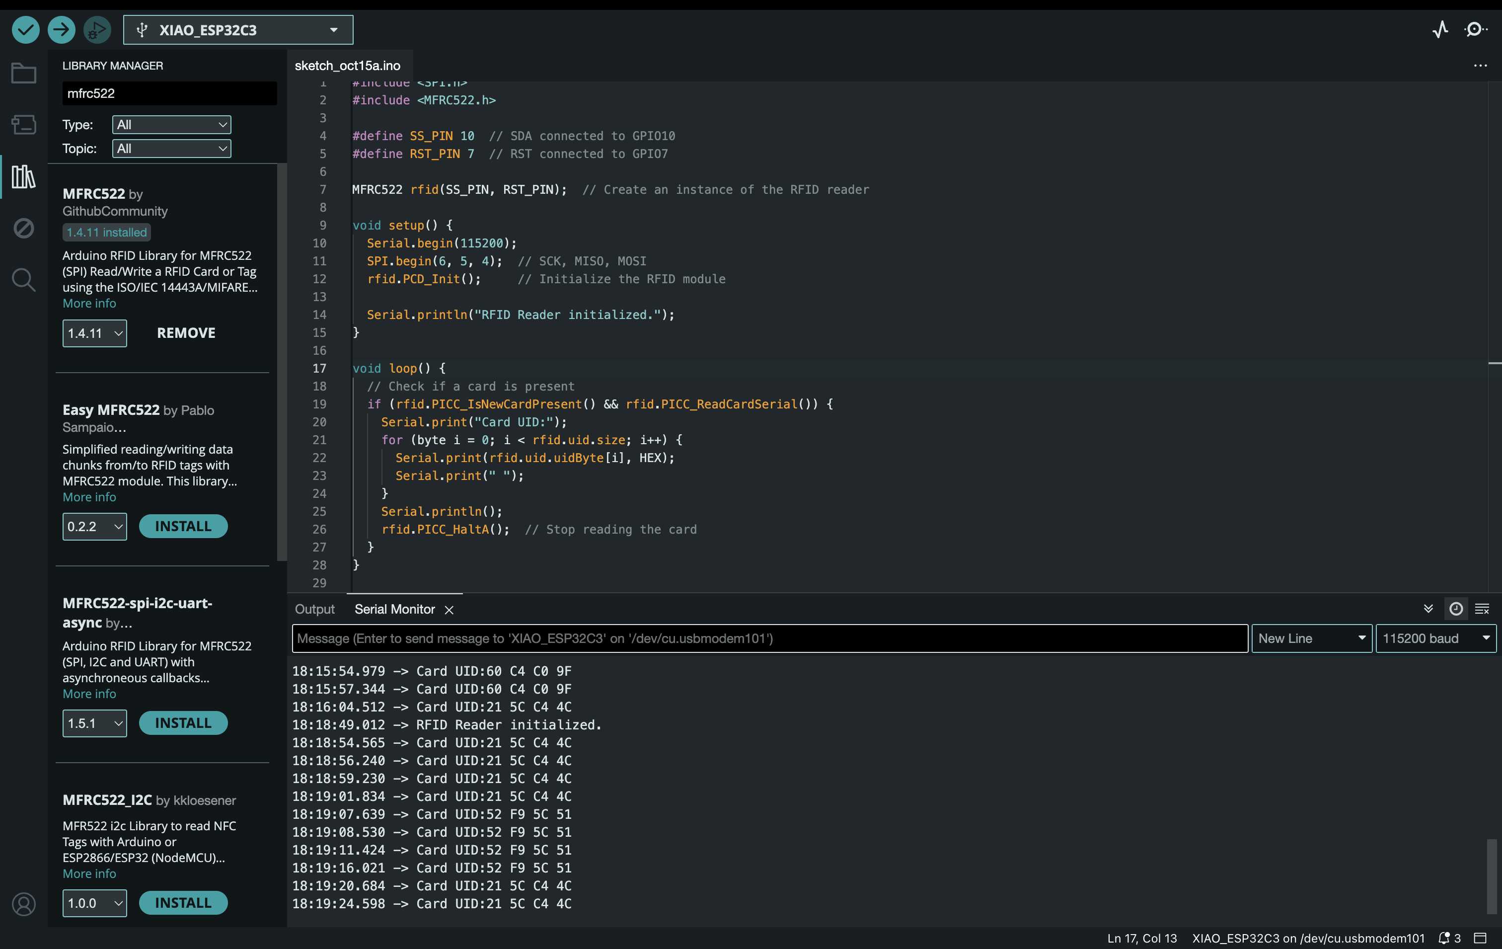Image resolution: width=1502 pixels, height=949 pixels.
Task: Switch to the Serial Monitor tab
Action: click(x=395, y=609)
